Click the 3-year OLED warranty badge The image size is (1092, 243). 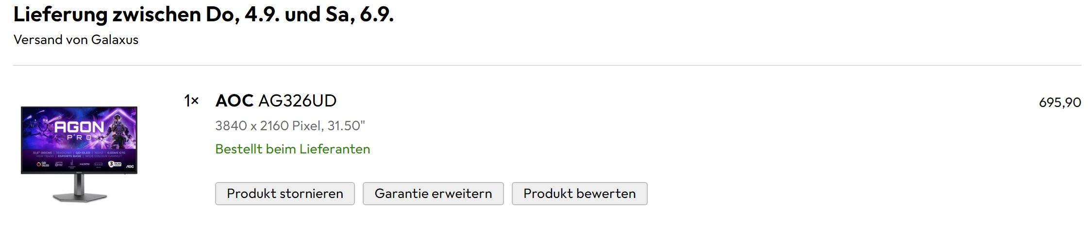pos(114,165)
